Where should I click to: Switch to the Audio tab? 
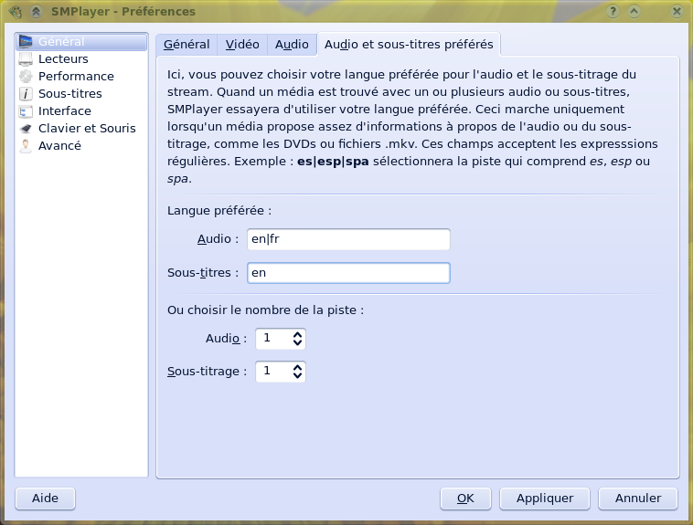[x=292, y=44]
